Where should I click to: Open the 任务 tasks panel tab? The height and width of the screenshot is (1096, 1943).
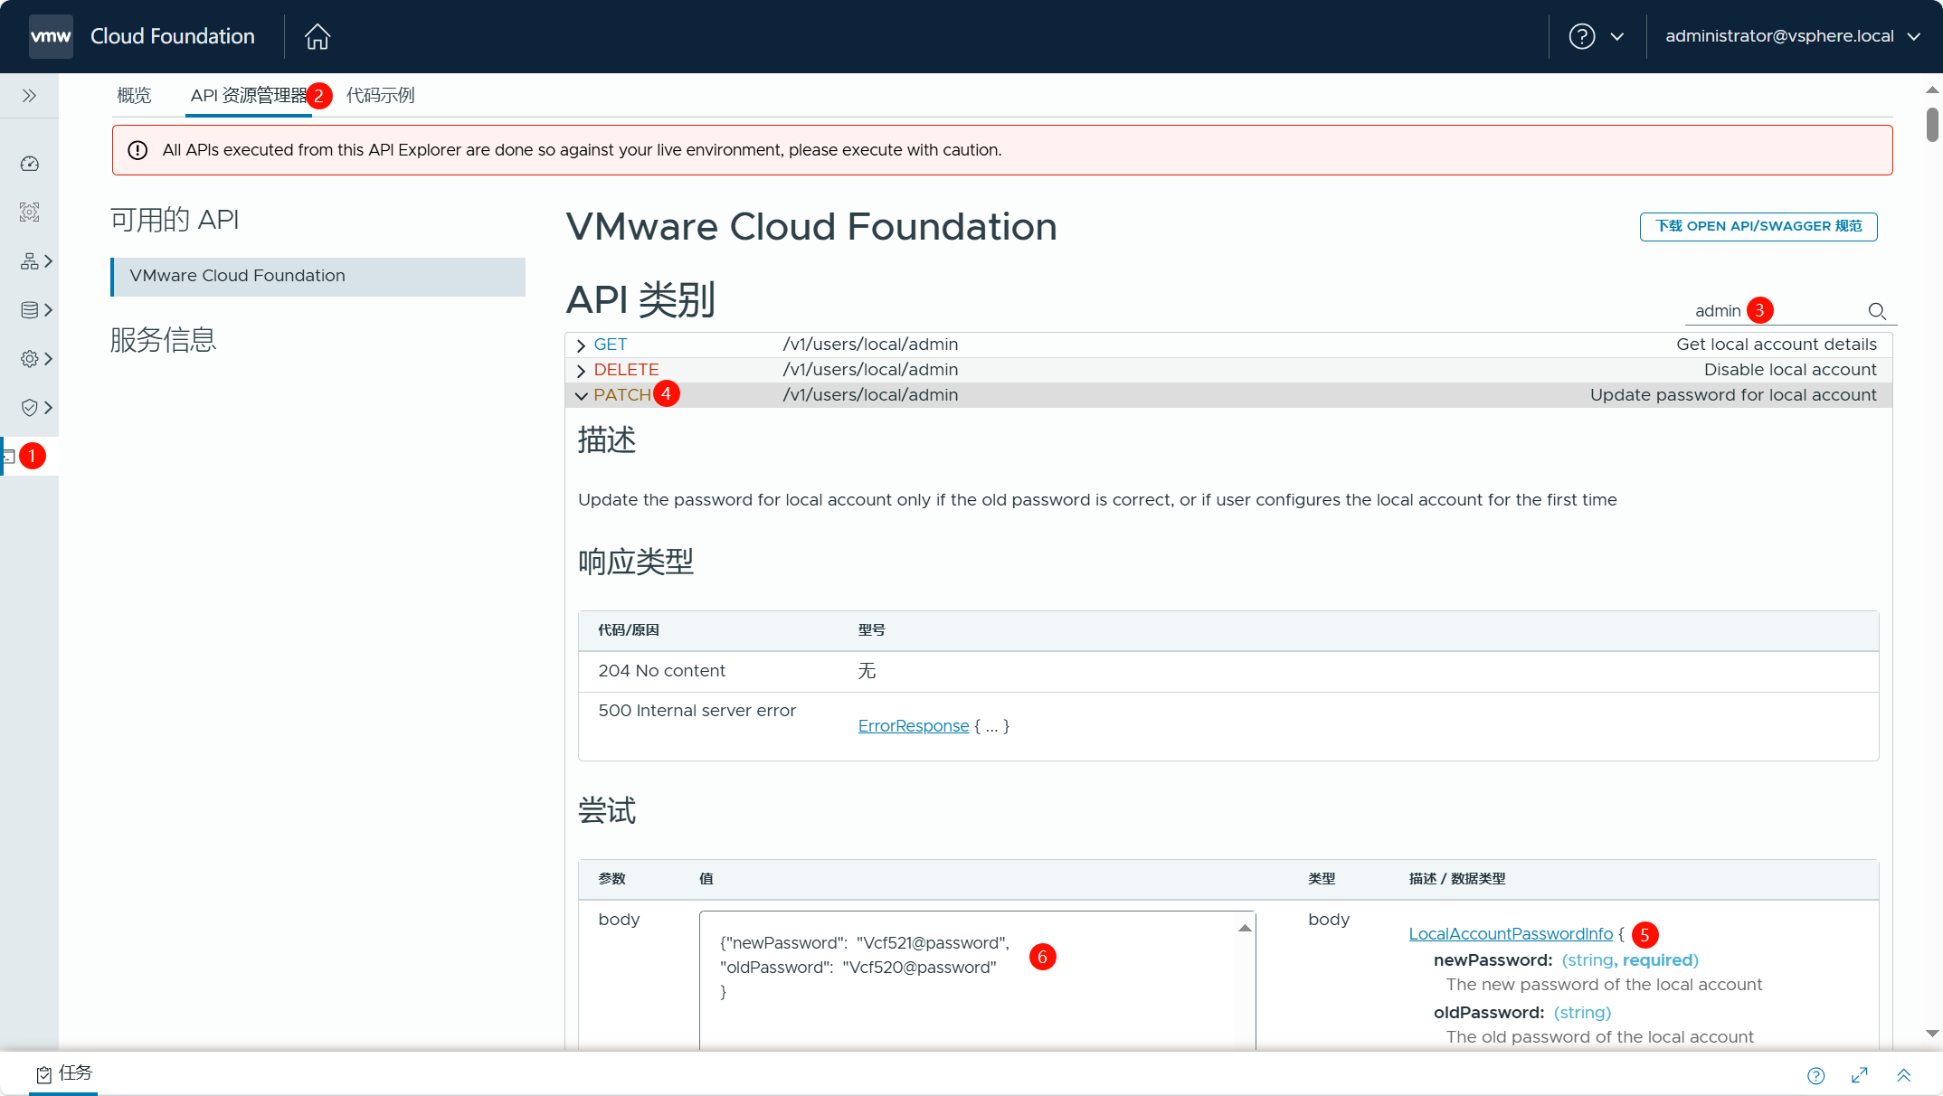(x=63, y=1073)
